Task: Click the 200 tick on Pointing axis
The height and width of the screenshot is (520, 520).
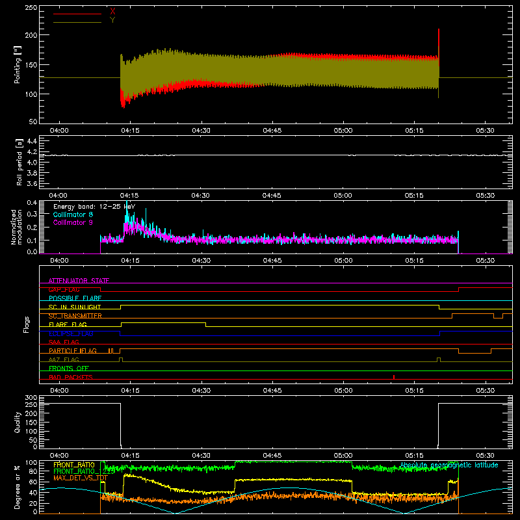Action: point(31,35)
